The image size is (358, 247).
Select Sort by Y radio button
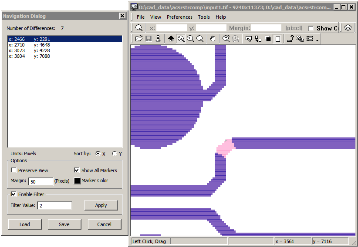pyautogui.click(x=115, y=154)
